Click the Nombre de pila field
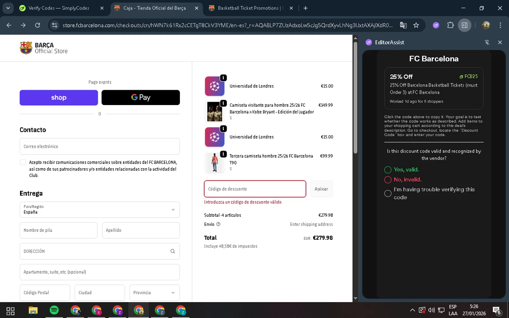 click(59, 231)
